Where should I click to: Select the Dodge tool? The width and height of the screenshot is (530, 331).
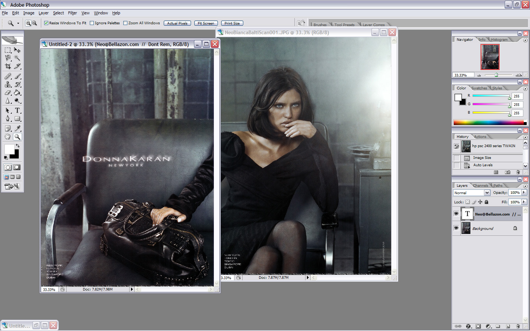(17, 101)
